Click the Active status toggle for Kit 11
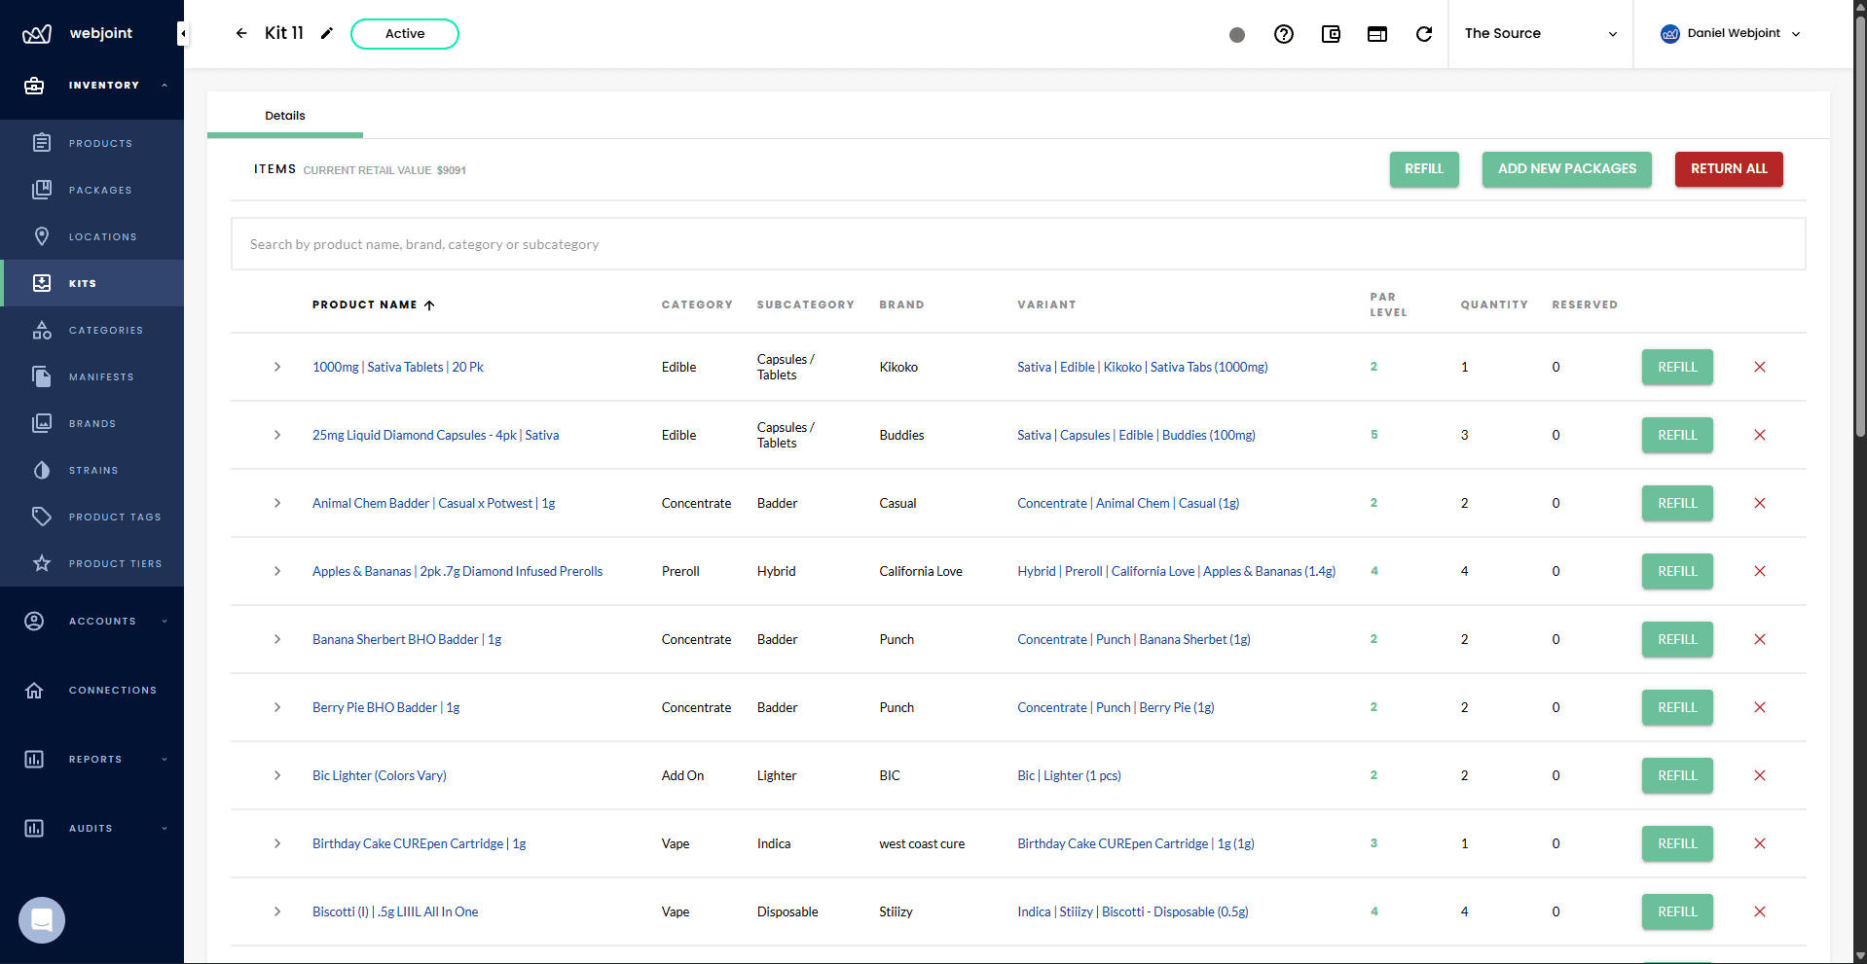Image resolution: width=1867 pixels, height=964 pixels. pyautogui.click(x=404, y=33)
